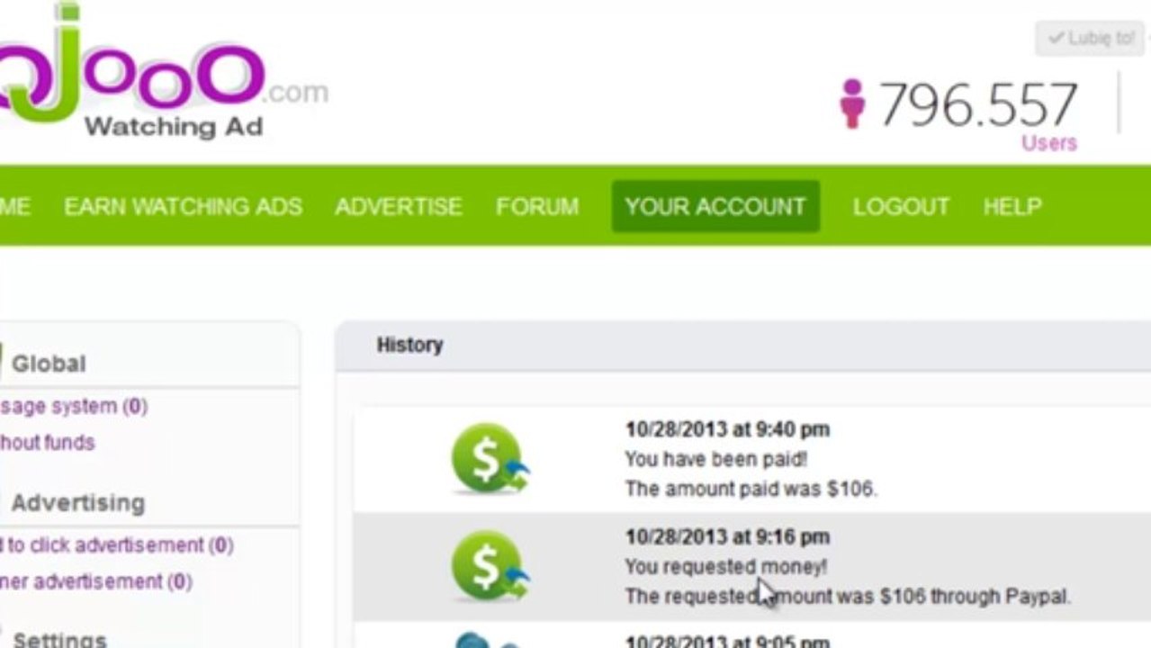Click the partially visible icon of third history entry

pyautogui.click(x=486, y=640)
